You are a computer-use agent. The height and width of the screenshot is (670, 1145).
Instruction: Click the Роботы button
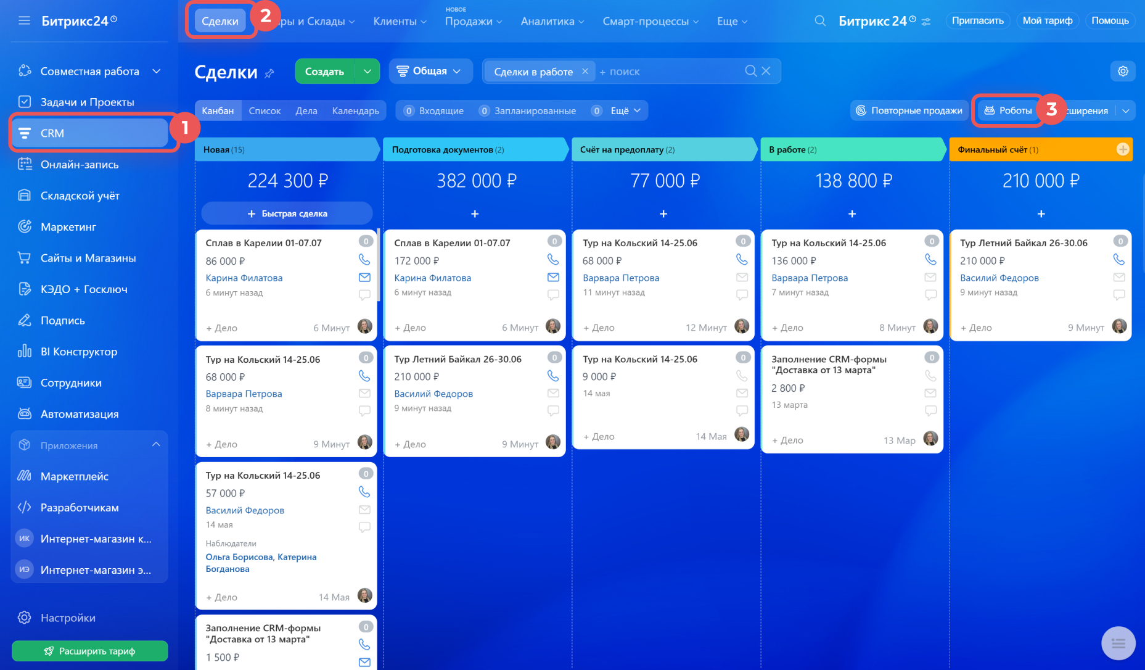(1008, 110)
